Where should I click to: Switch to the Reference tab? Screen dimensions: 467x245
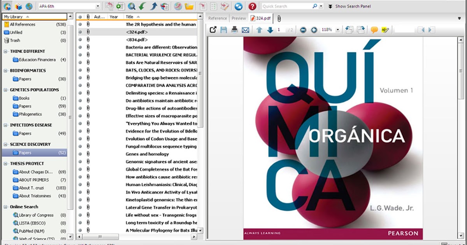pos(218,18)
